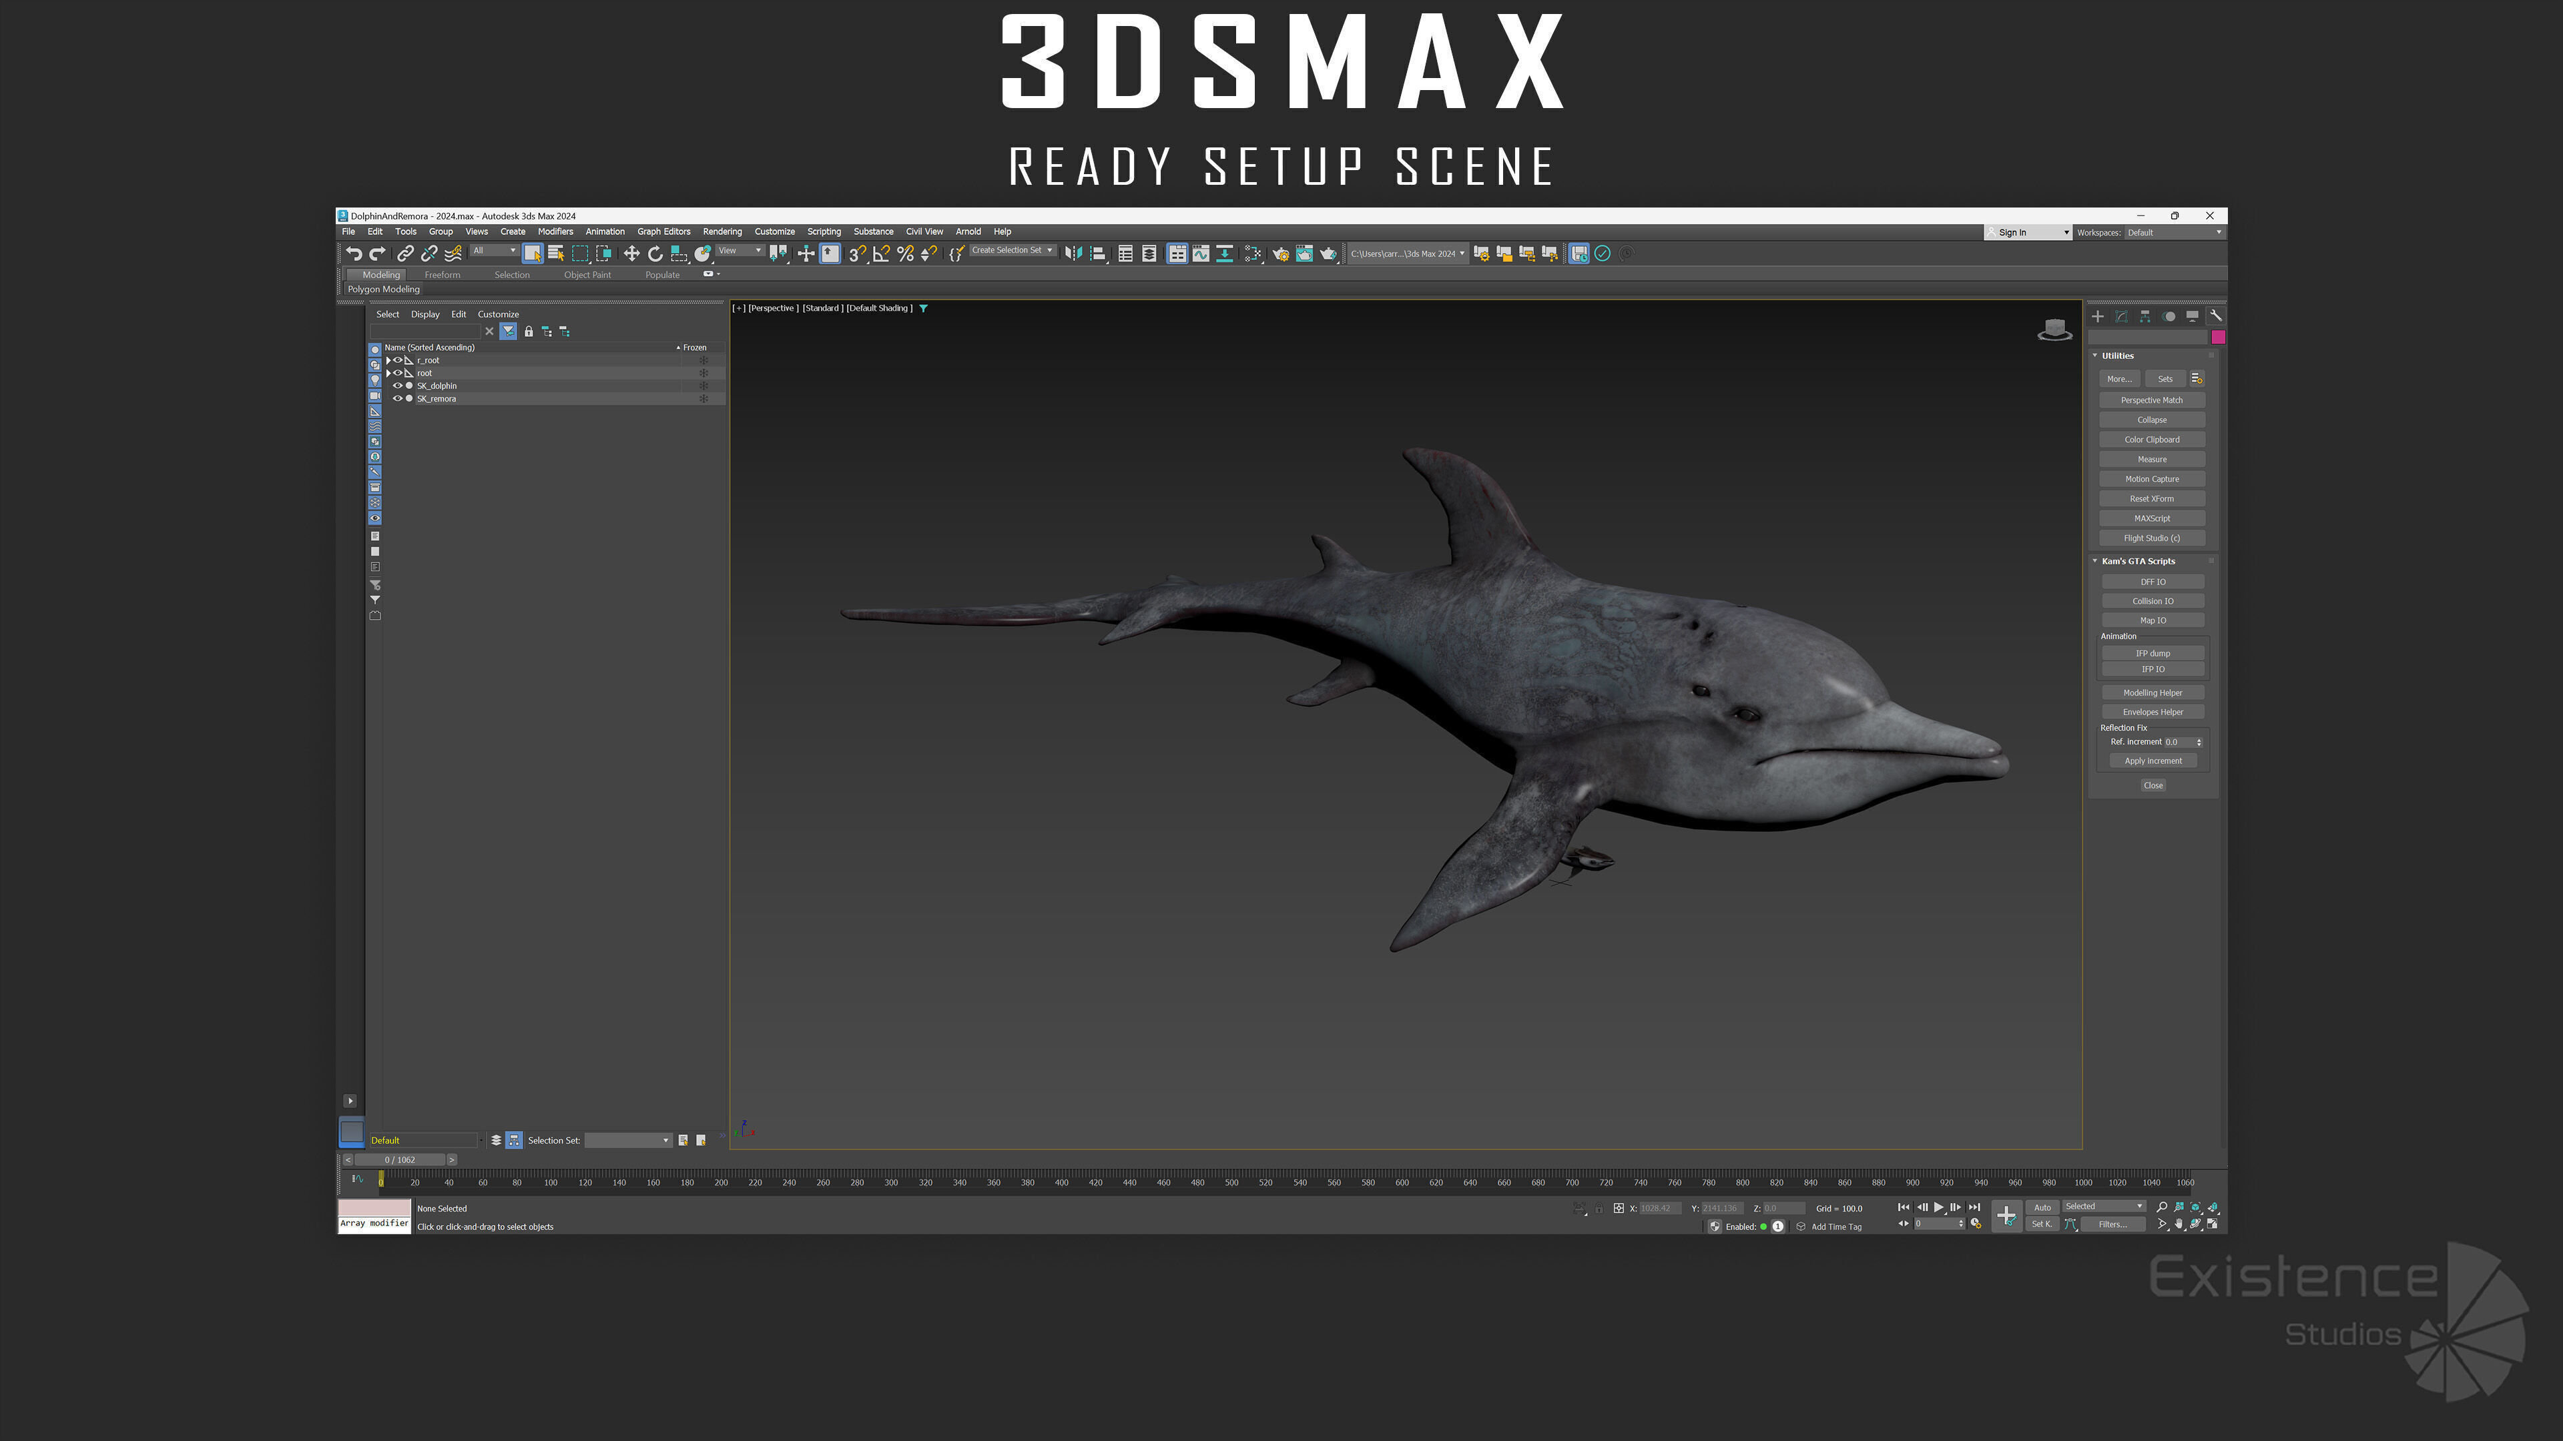2563x1441 pixels.
Task: Open Select by Name list icon
Action: (556, 254)
